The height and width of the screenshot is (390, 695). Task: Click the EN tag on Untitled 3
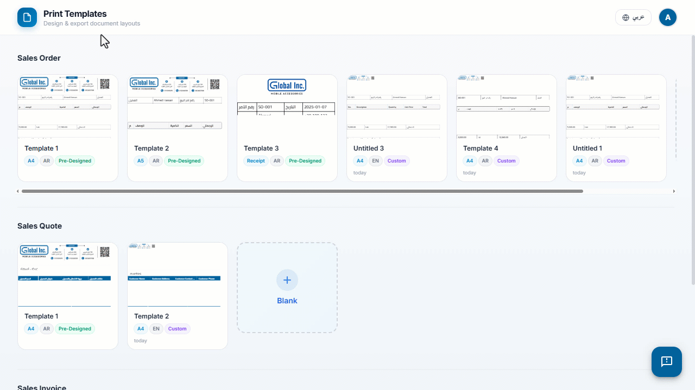376,161
